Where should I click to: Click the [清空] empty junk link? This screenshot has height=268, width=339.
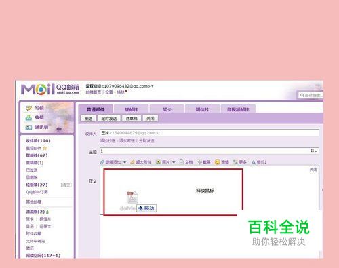66,185
